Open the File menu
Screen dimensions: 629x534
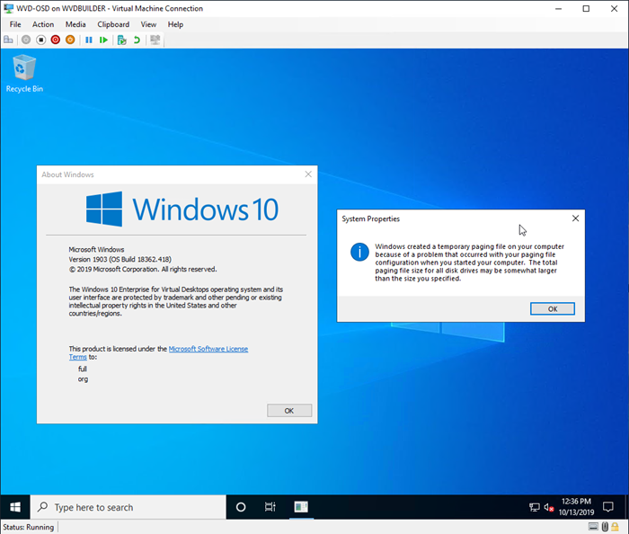[x=15, y=24]
